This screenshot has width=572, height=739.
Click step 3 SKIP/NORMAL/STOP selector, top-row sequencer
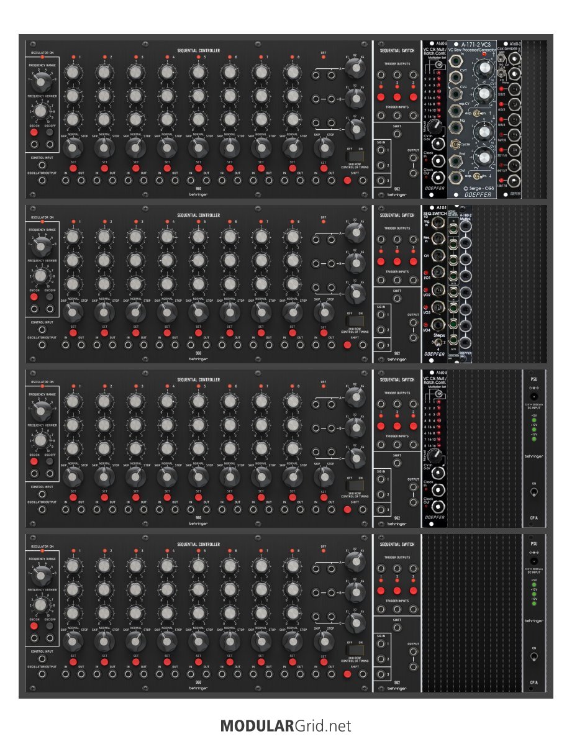(x=135, y=148)
